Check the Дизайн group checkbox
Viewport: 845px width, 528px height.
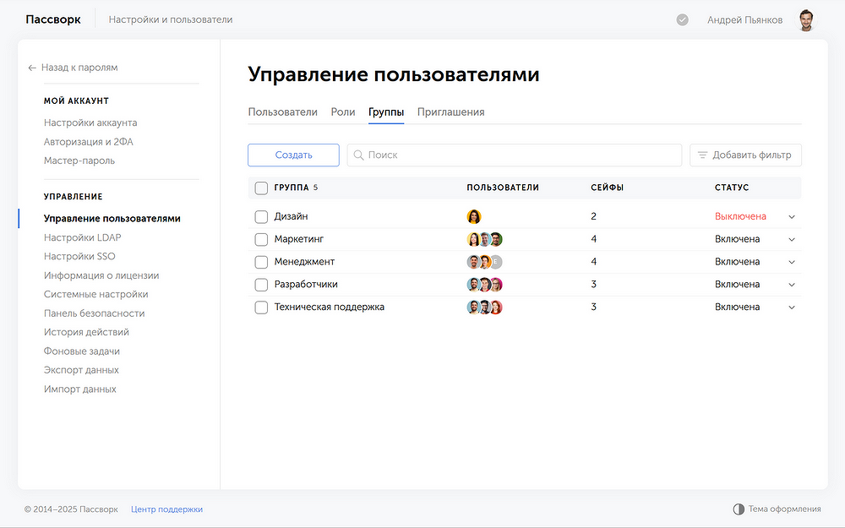tap(261, 216)
